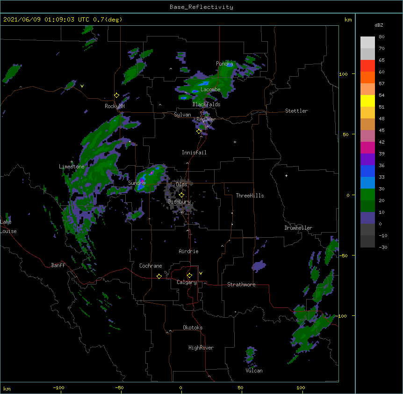This screenshot has width=403, height=394.
Task: Select the Limestone label
Action: point(72,167)
